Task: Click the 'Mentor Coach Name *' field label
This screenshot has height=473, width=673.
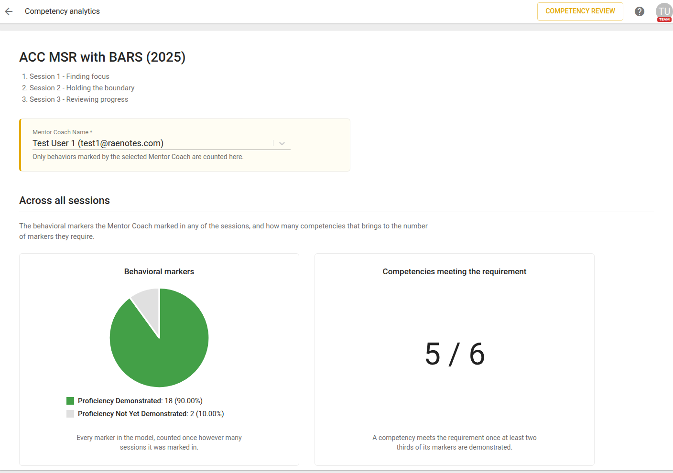Action: tap(62, 132)
